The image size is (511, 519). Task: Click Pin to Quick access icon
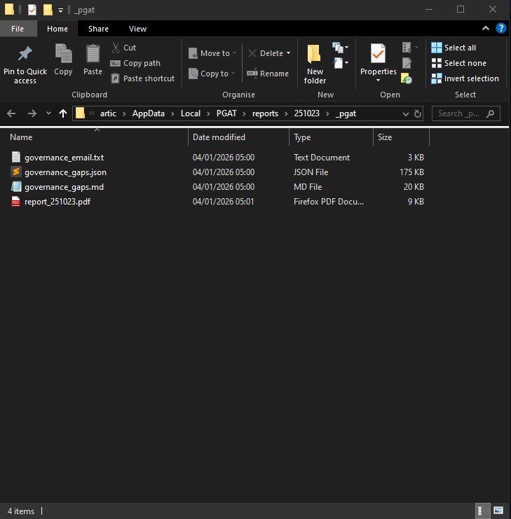(25, 55)
